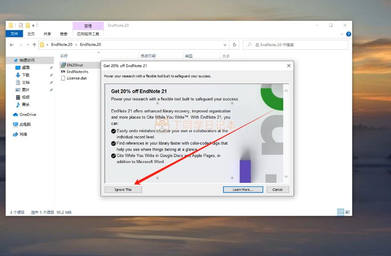Image resolution: width=391 pixels, height=256 pixels.
Task: Click the new folder icon in title bar
Action: 28,25
